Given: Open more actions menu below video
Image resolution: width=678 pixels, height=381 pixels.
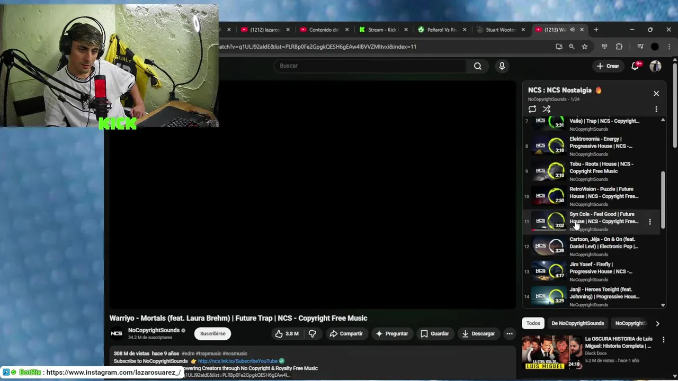Looking at the screenshot, I should [509, 334].
